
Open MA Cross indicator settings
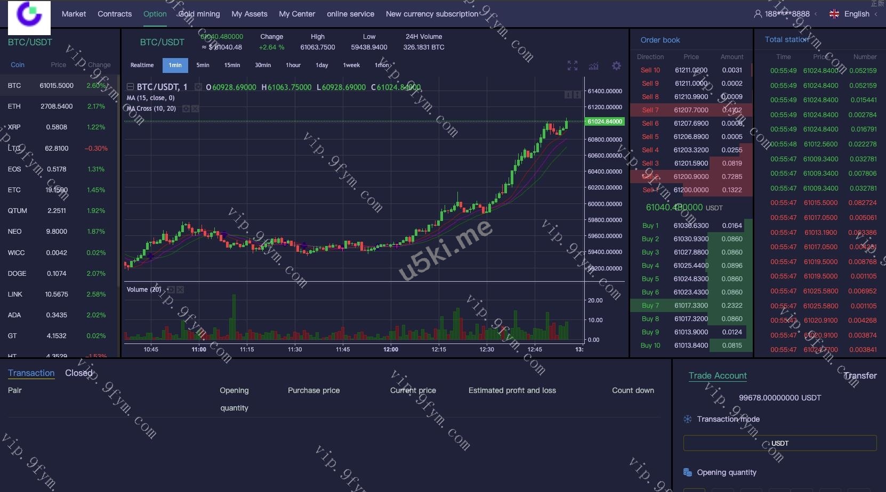click(x=186, y=109)
